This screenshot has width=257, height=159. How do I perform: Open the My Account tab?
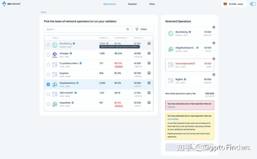pos(109,4)
